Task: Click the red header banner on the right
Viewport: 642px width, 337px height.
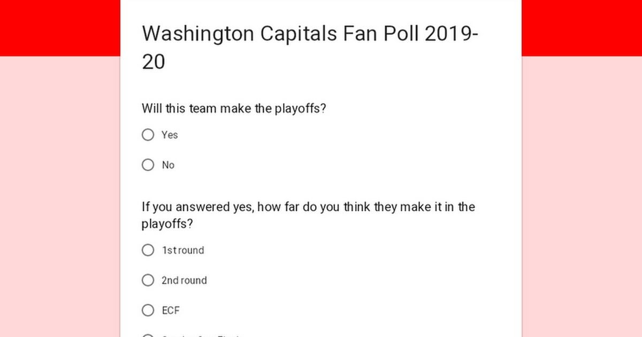Action: click(582, 28)
